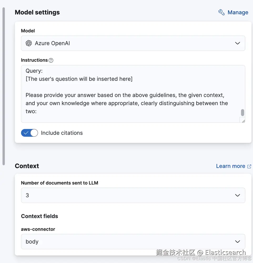This screenshot has width=253, height=263.
Task: Open the Manage link
Action: pyautogui.click(x=238, y=12)
